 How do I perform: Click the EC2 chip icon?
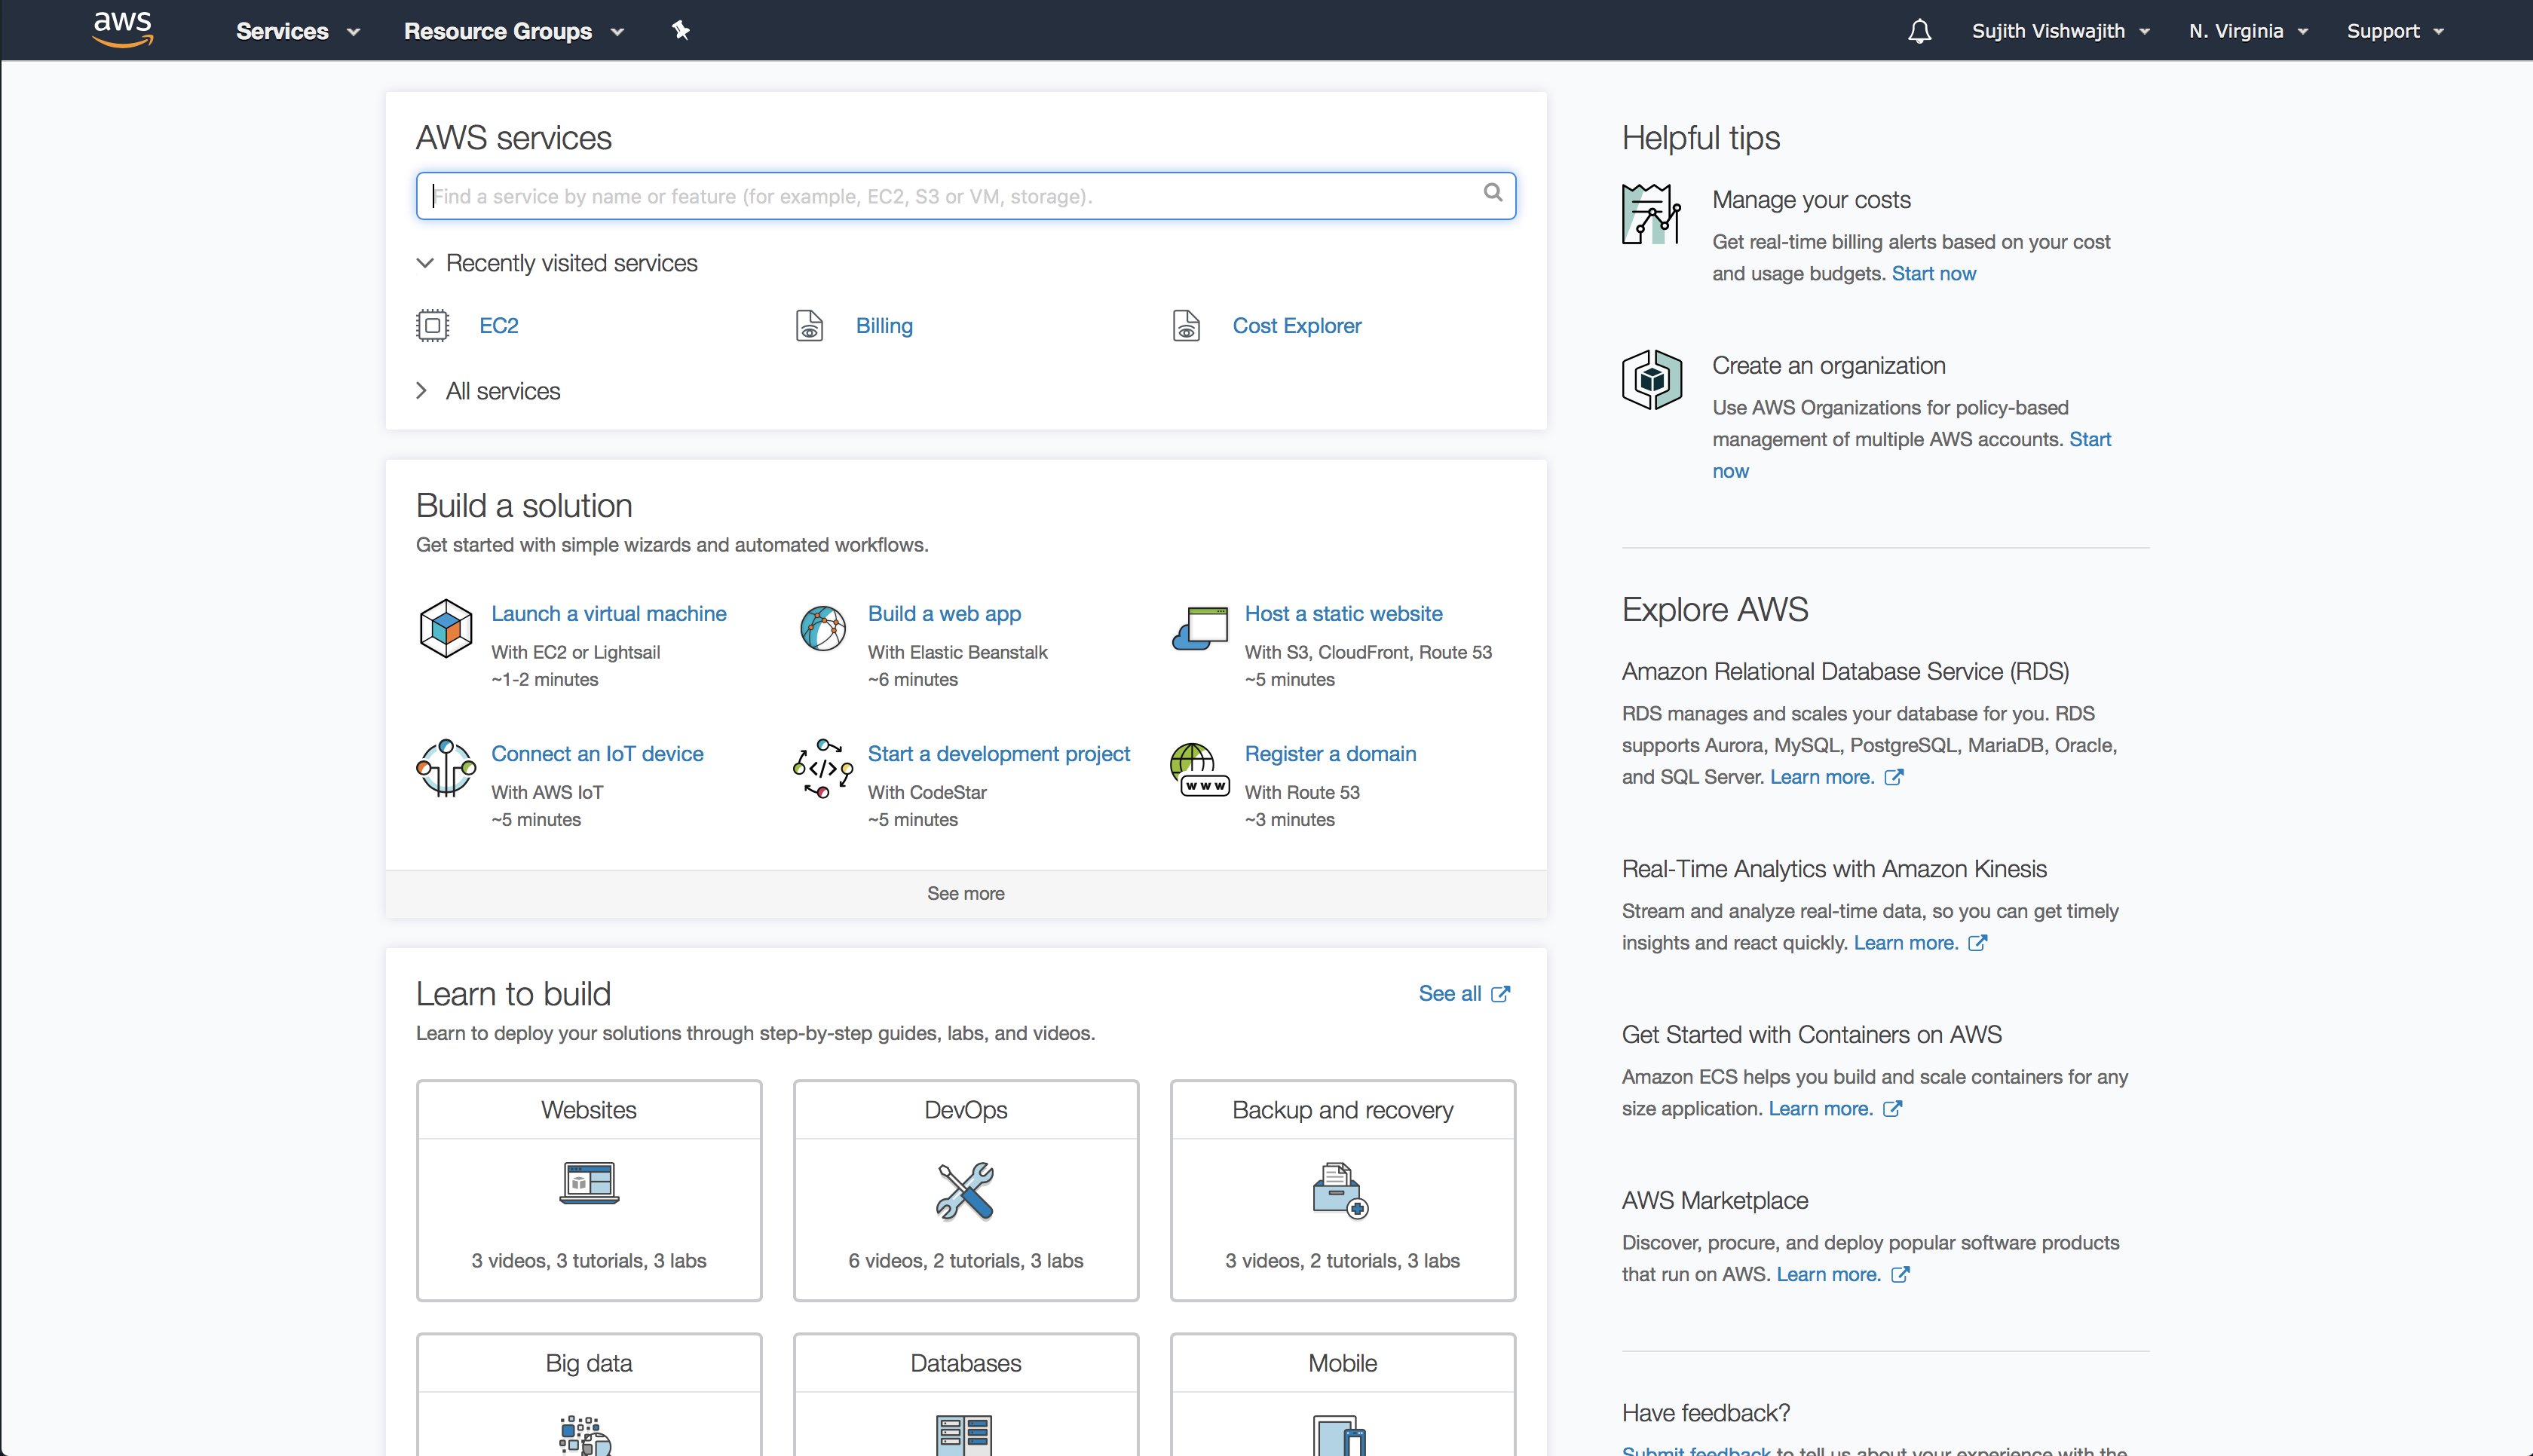432,326
